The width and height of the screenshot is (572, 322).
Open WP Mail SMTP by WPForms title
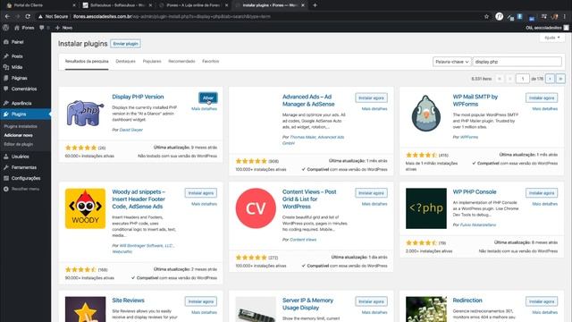tap(475, 100)
